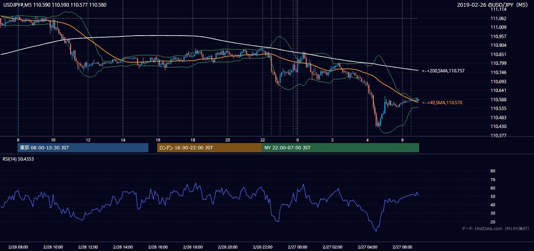The image size is (534, 251).
Task: Click price axis value 110.799
Action: pos(498,63)
